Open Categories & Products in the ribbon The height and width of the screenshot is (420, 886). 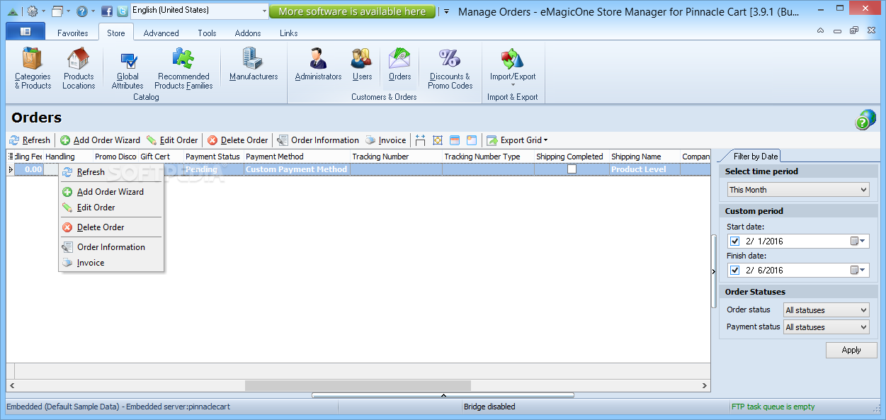33,69
